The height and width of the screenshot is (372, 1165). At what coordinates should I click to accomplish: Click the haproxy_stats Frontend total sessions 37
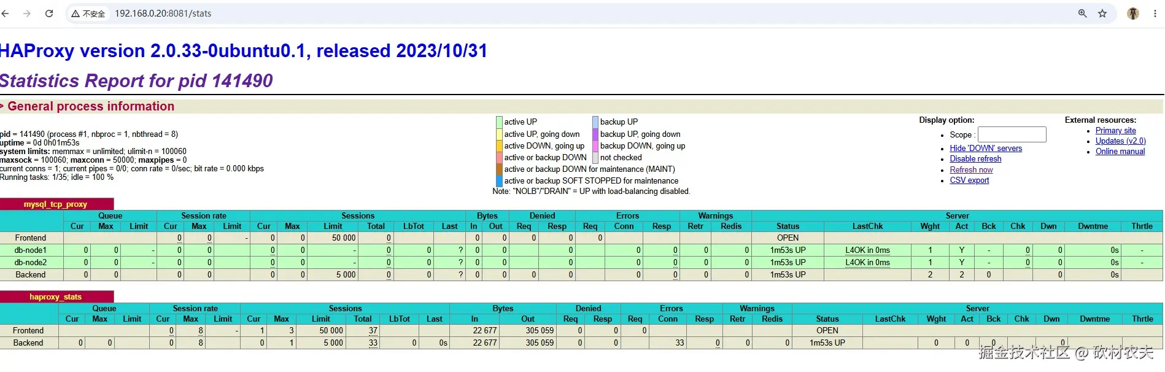point(373,331)
